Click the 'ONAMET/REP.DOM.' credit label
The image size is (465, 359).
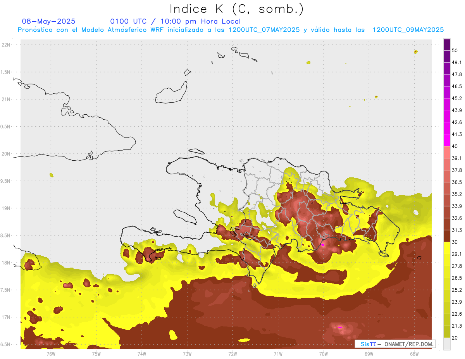coord(409,344)
